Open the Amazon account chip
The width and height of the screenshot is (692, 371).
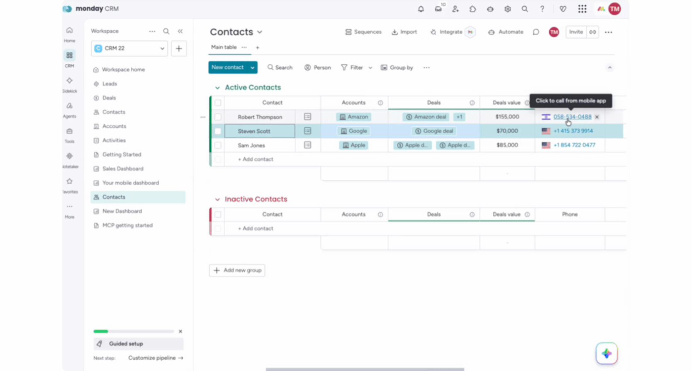click(354, 117)
